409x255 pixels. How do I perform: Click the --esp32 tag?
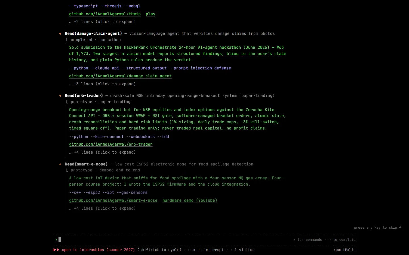click(x=92, y=192)
